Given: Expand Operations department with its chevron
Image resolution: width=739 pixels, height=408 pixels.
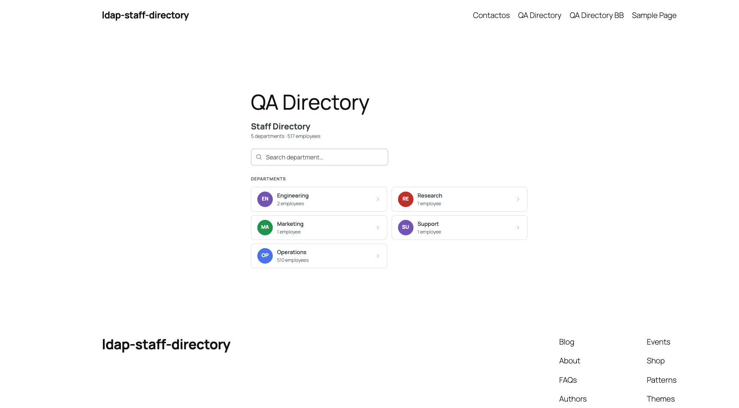Looking at the screenshot, I should [378, 256].
